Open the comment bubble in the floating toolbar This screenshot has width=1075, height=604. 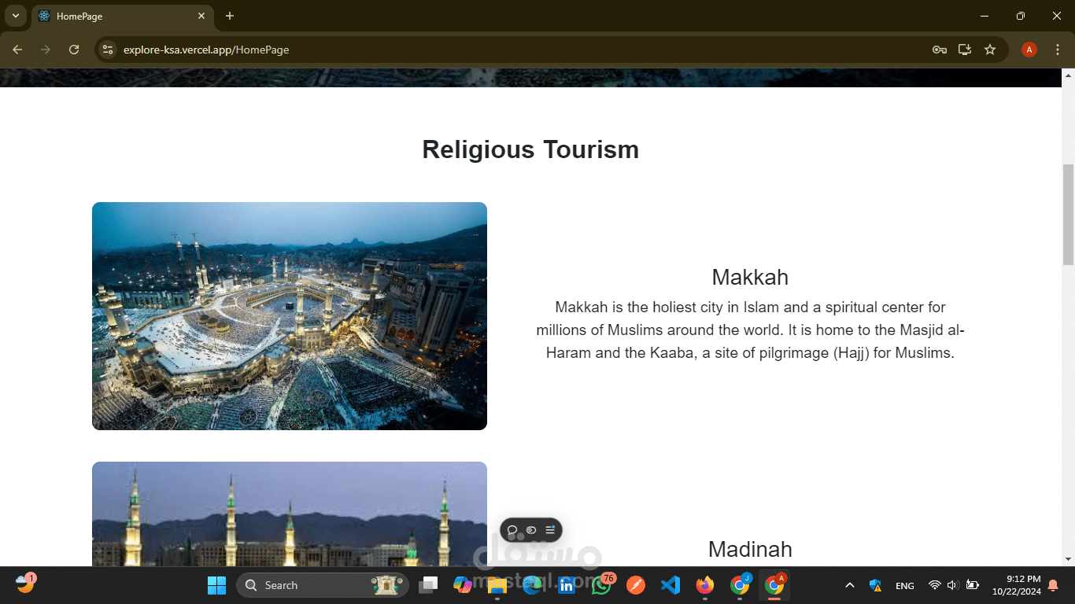512,530
